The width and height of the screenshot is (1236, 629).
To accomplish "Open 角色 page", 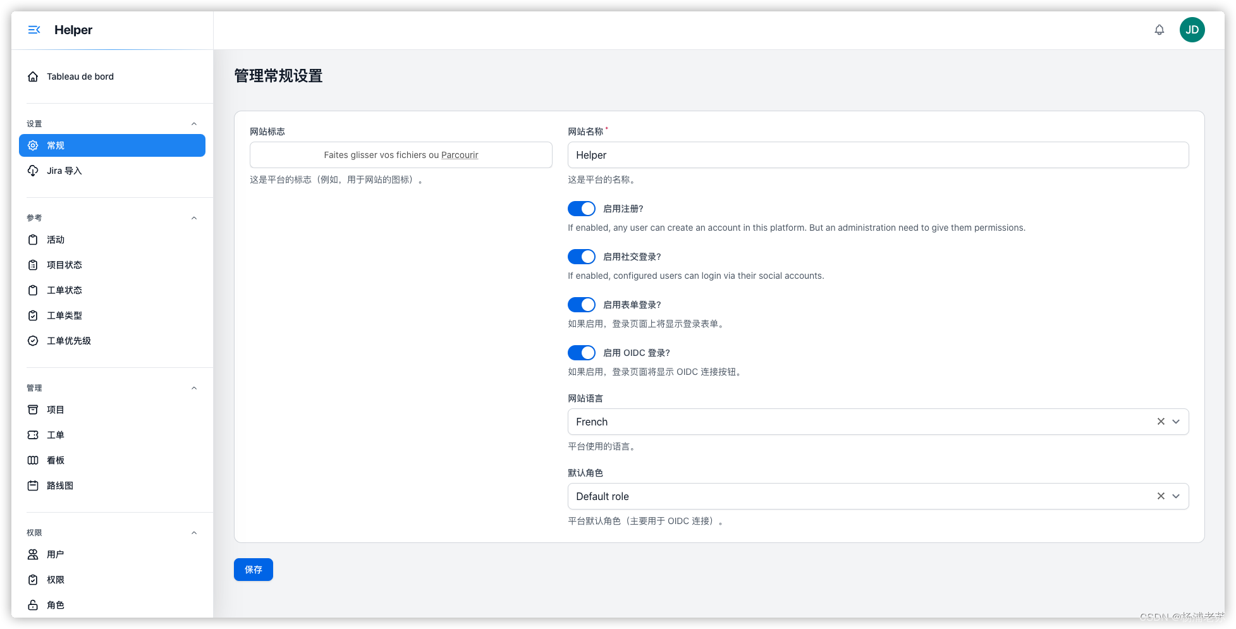I will click(112, 605).
